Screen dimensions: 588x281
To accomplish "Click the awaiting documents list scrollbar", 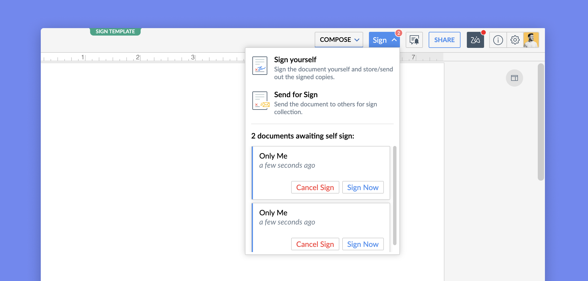I will [395, 195].
